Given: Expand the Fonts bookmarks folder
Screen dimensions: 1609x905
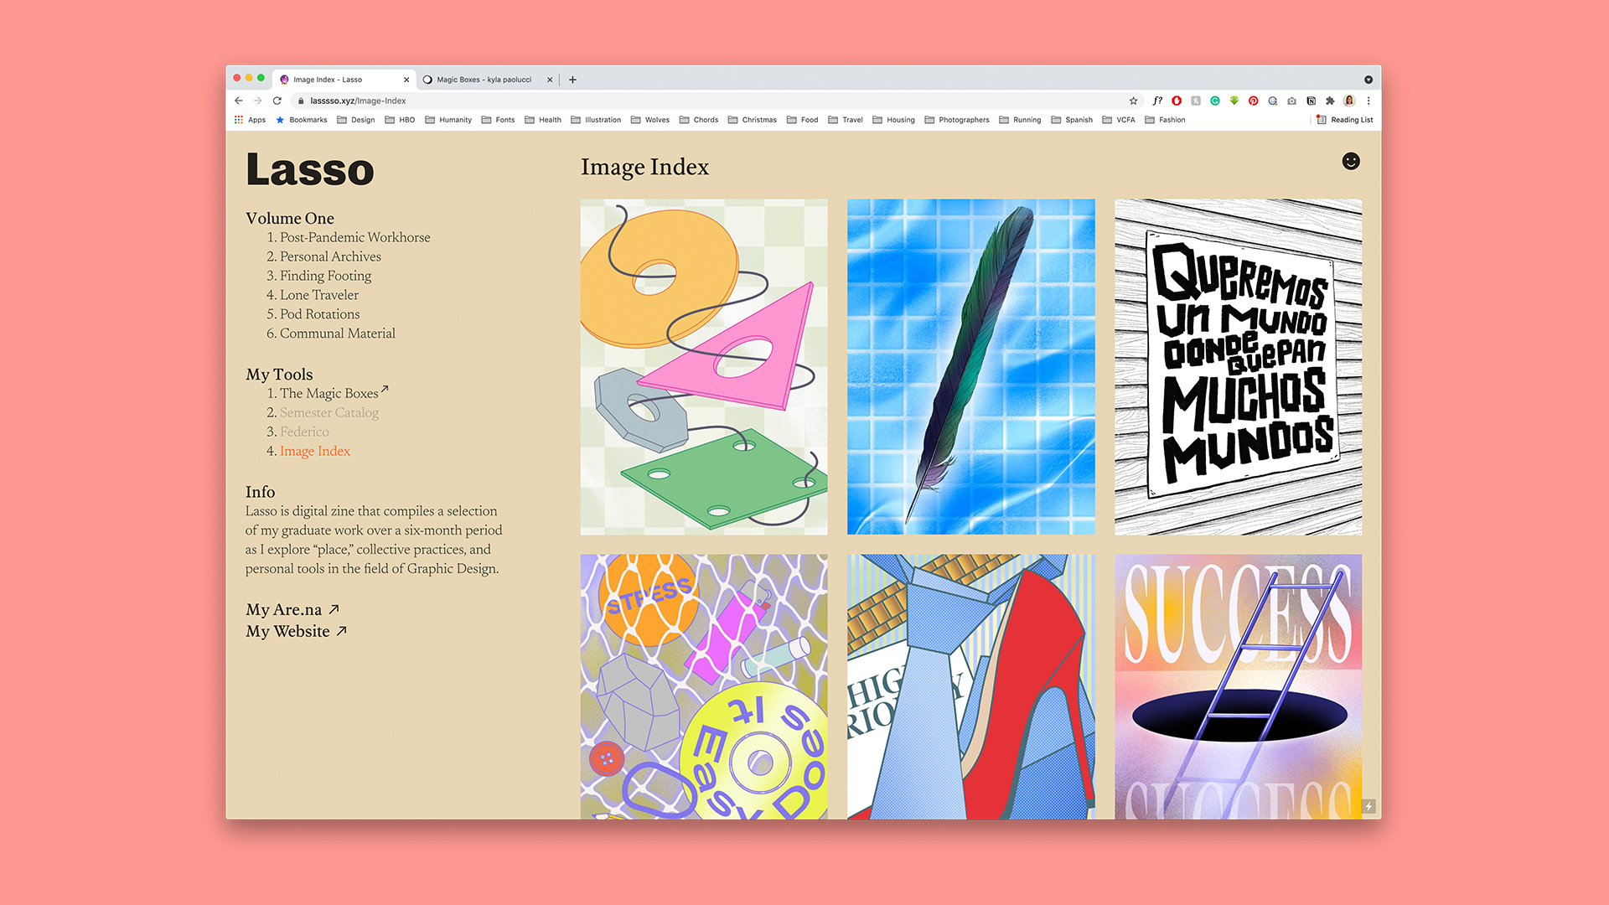Looking at the screenshot, I should tap(498, 120).
